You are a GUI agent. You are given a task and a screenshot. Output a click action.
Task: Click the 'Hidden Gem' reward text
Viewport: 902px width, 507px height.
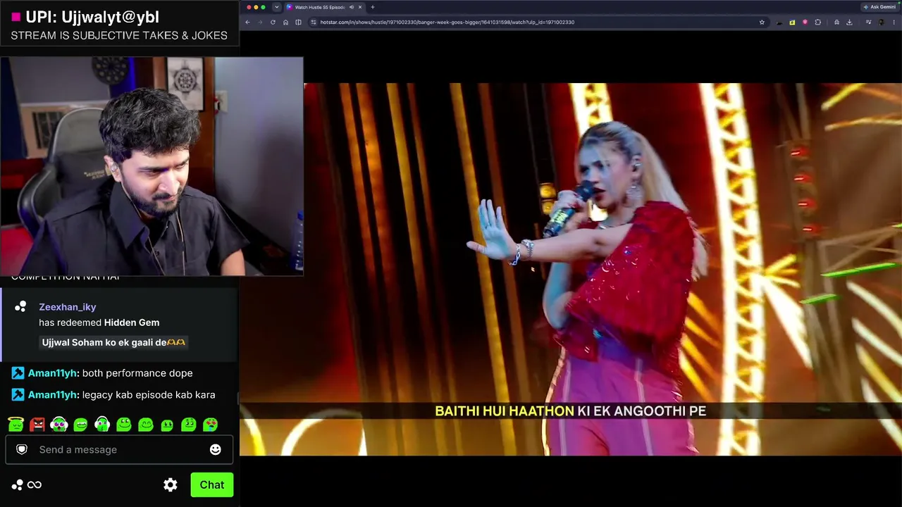[132, 323]
